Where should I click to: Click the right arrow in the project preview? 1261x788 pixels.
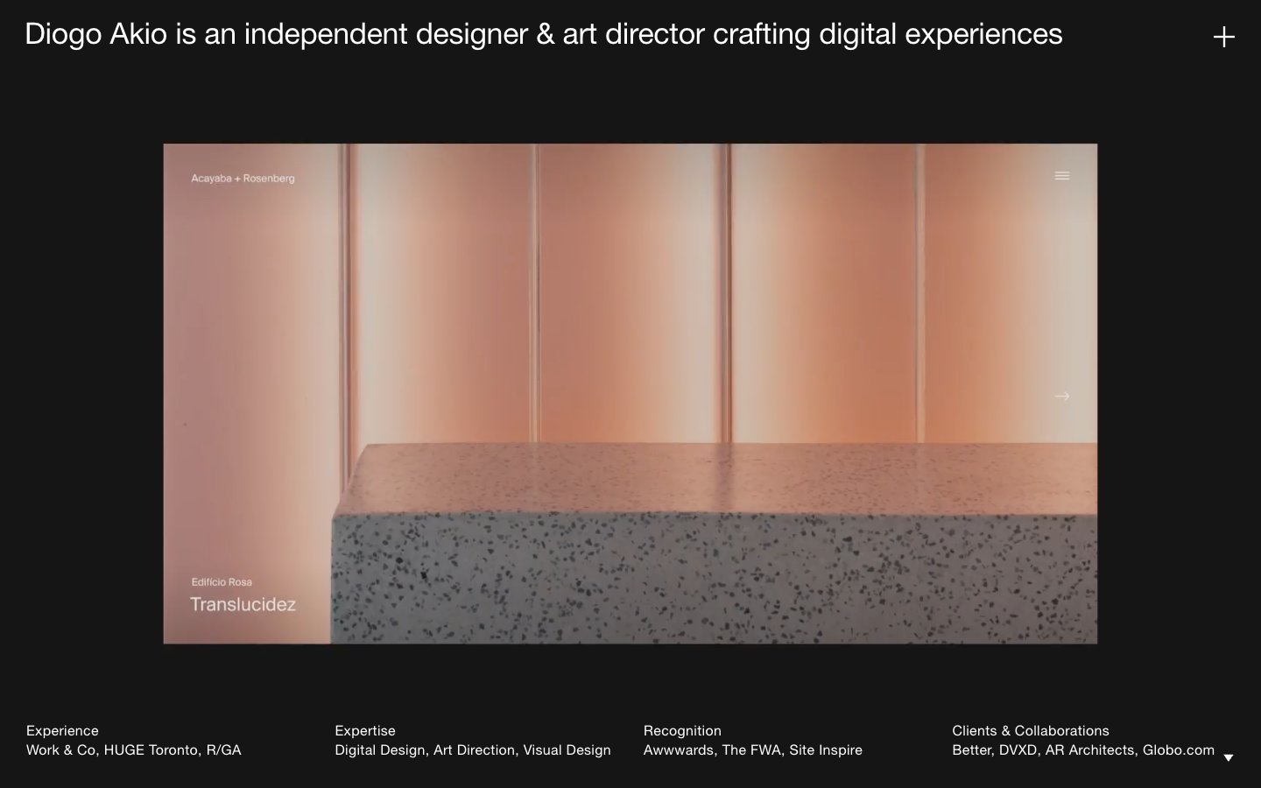pyautogui.click(x=1062, y=397)
